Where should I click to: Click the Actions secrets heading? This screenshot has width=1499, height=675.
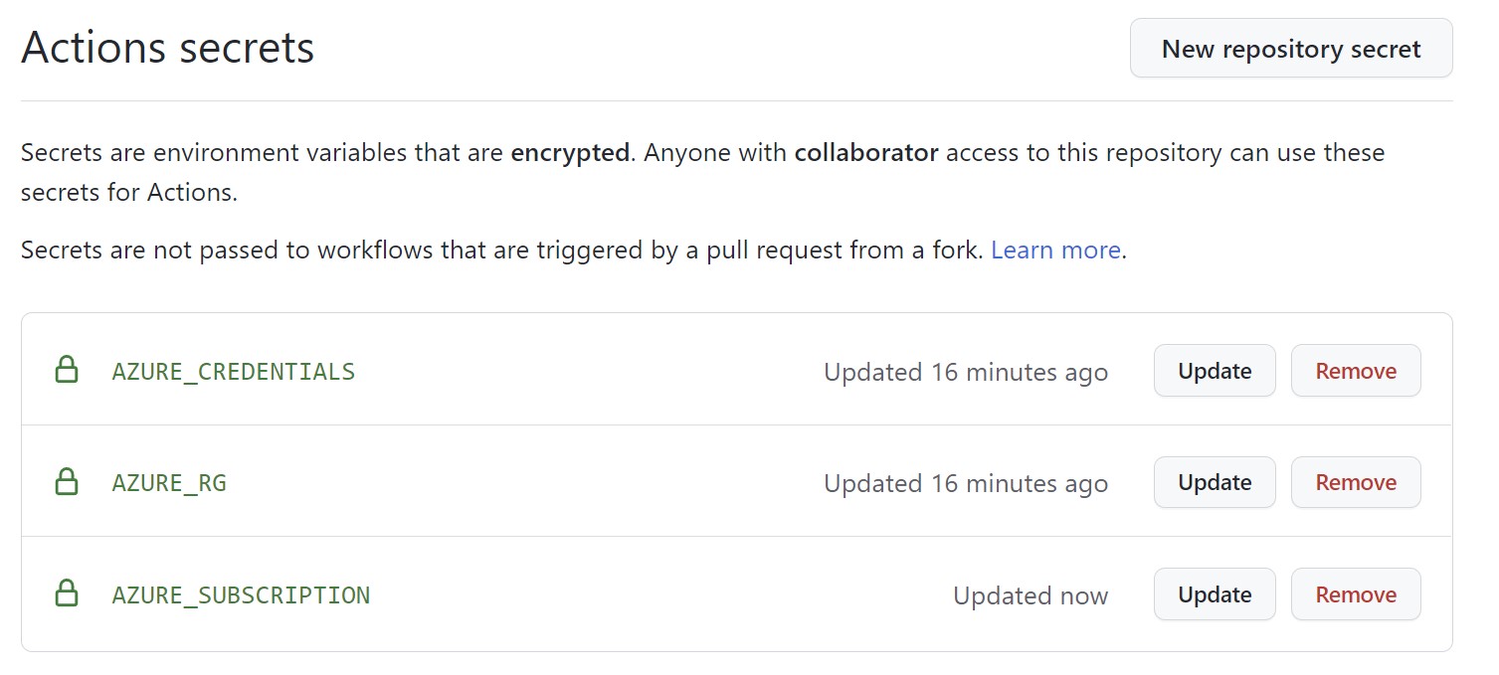[x=167, y=47]
